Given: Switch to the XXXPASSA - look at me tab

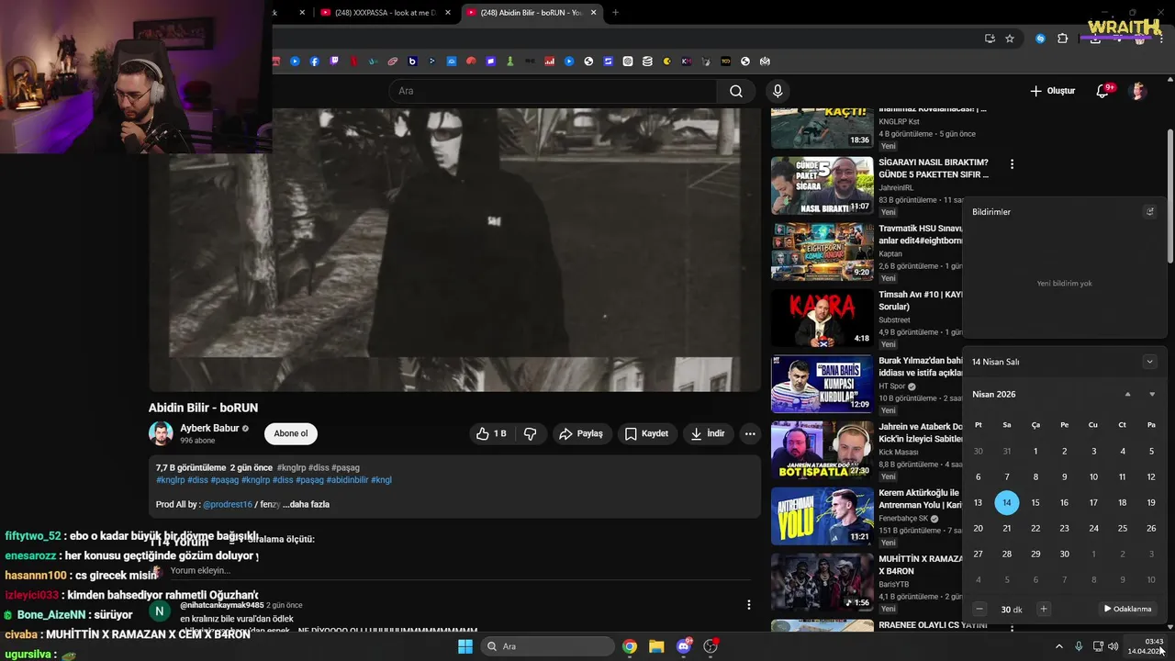Looking at the screenshot, I should click(x=386, y=13).
